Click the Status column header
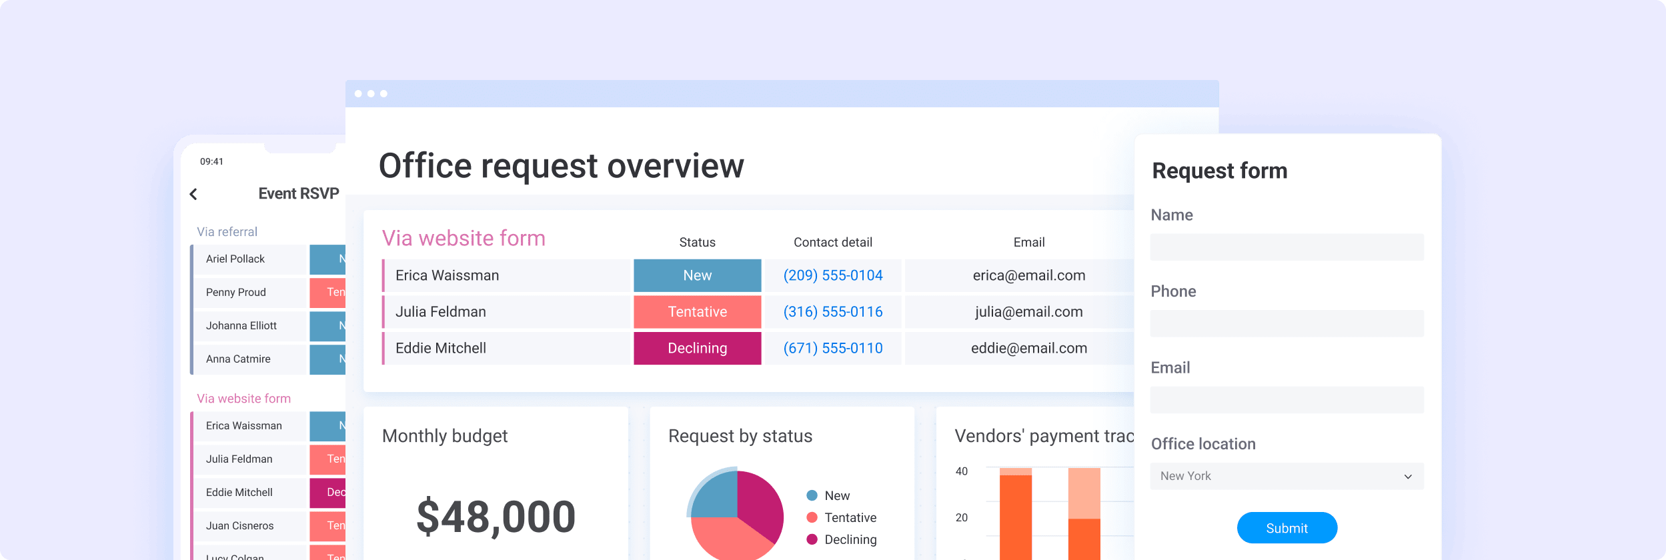The height and width of the screenshot is (560, 1666). tap(697, 242)
